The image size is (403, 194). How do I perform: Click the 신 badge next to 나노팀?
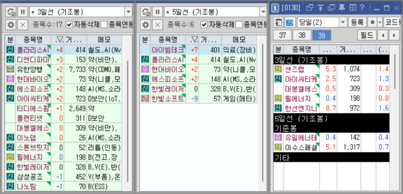[10, 186]
